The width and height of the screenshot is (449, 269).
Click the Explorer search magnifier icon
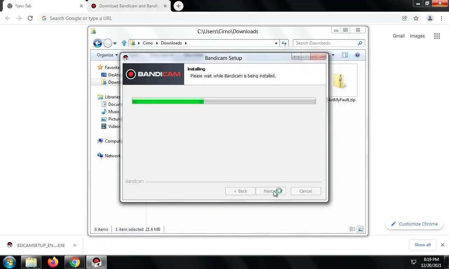click(x=360, y=43)
